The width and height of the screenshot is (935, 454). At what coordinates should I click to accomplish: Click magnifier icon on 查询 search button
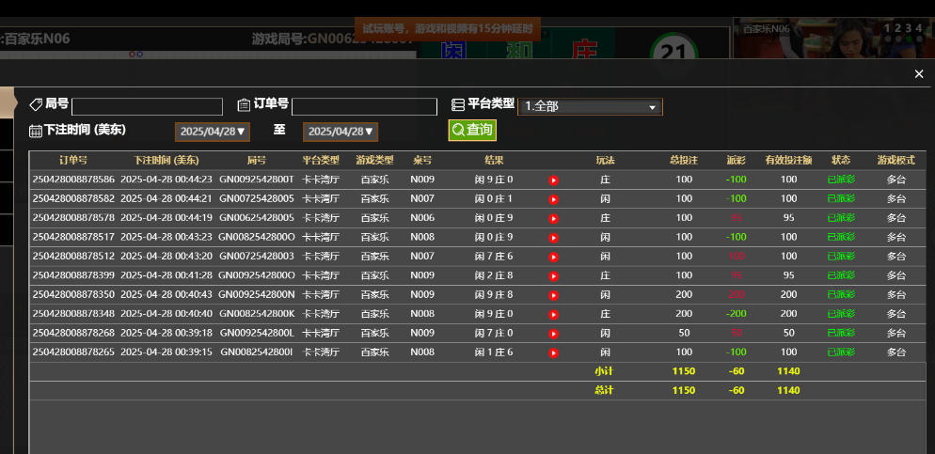coord(458,130)
